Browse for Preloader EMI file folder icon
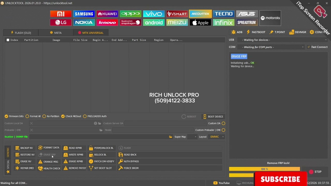 click(101, 130)
